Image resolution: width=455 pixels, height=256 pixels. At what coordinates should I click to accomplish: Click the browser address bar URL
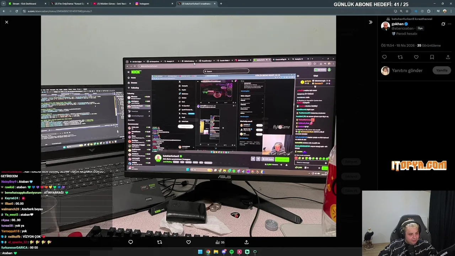[x=60, y=11]
